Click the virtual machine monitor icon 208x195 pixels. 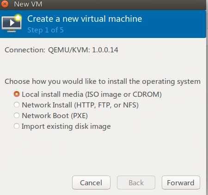(12, 23)
